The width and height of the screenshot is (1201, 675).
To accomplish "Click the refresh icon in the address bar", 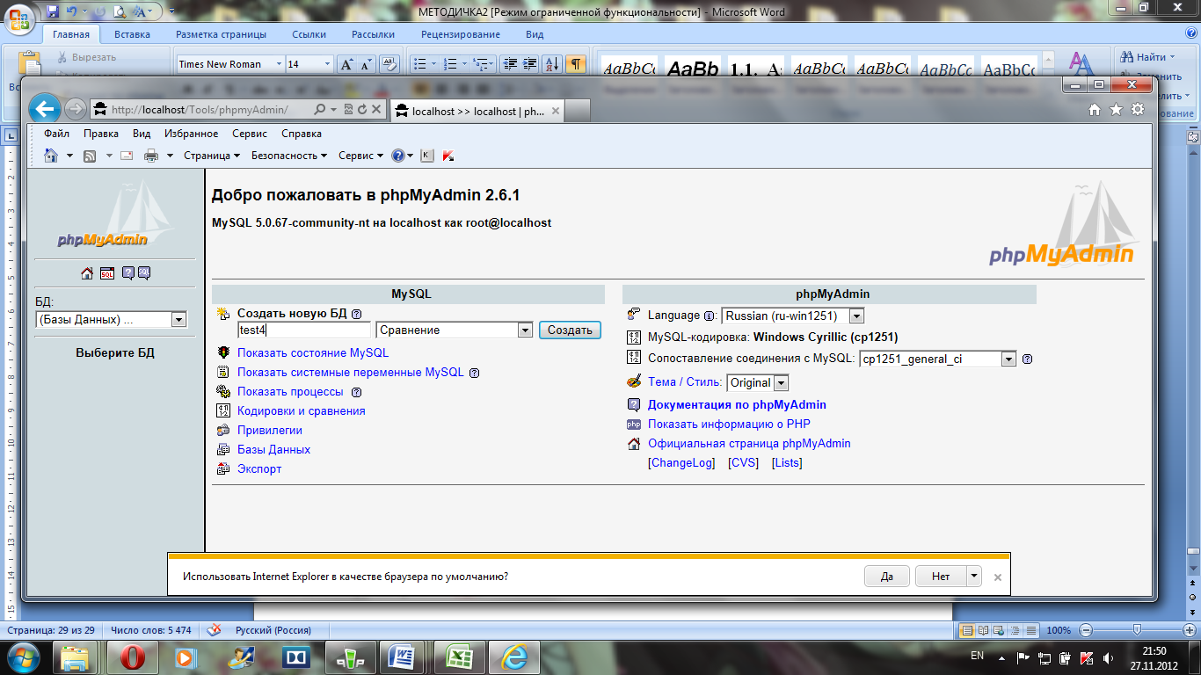I will (x=361, y=110).
